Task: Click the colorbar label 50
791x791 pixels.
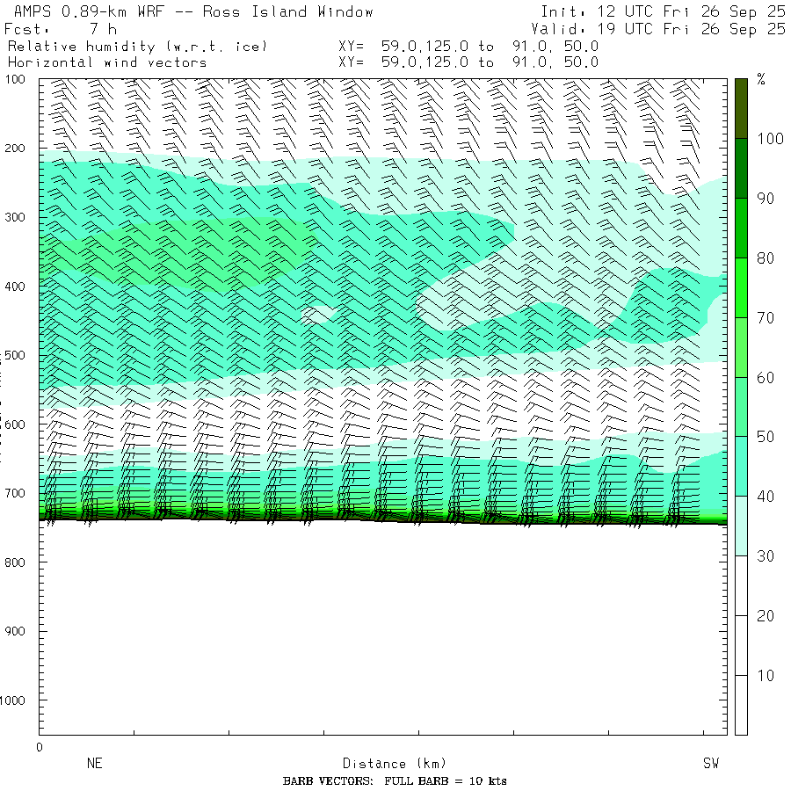Action: [766, 437]
